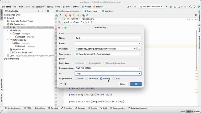
Task: Run JpaDemoApplication with the green play icon
Action: point(166,7)
